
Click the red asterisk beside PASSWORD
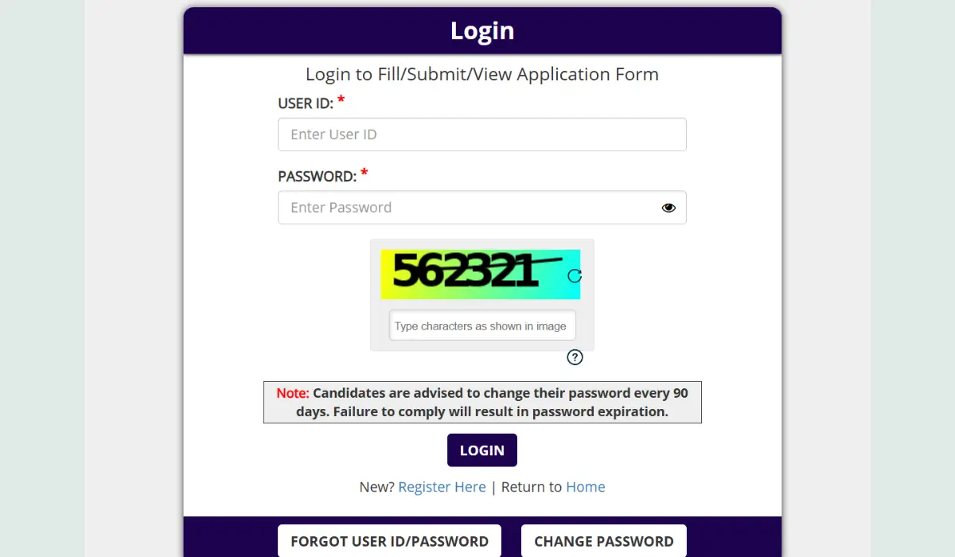coord(364,173)
